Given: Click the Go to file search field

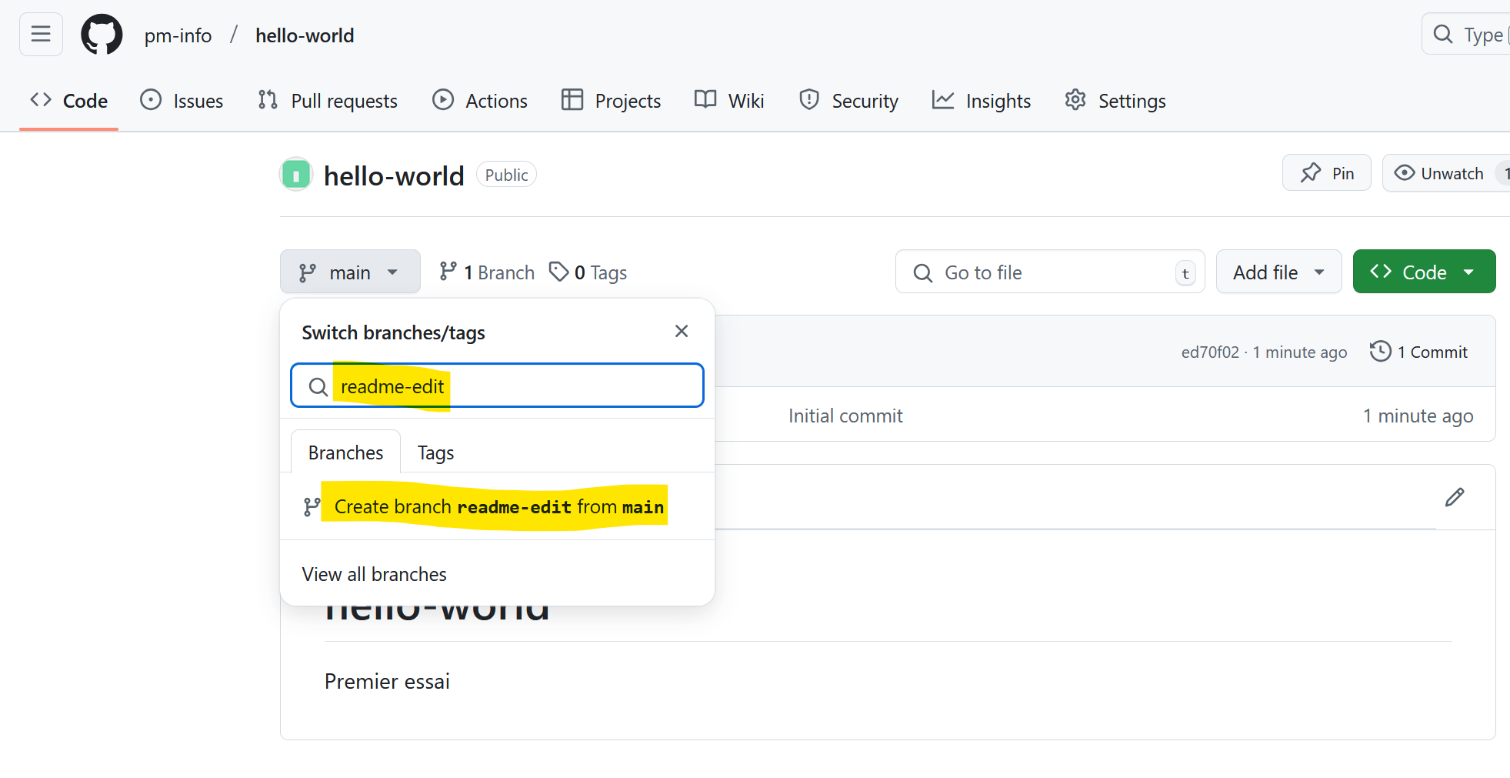Looking at the screenshot, I should 1049,272.
